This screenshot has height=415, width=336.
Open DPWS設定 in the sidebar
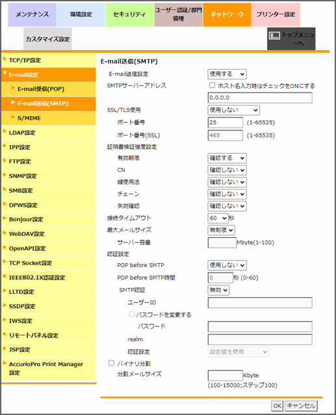(49, 205)
